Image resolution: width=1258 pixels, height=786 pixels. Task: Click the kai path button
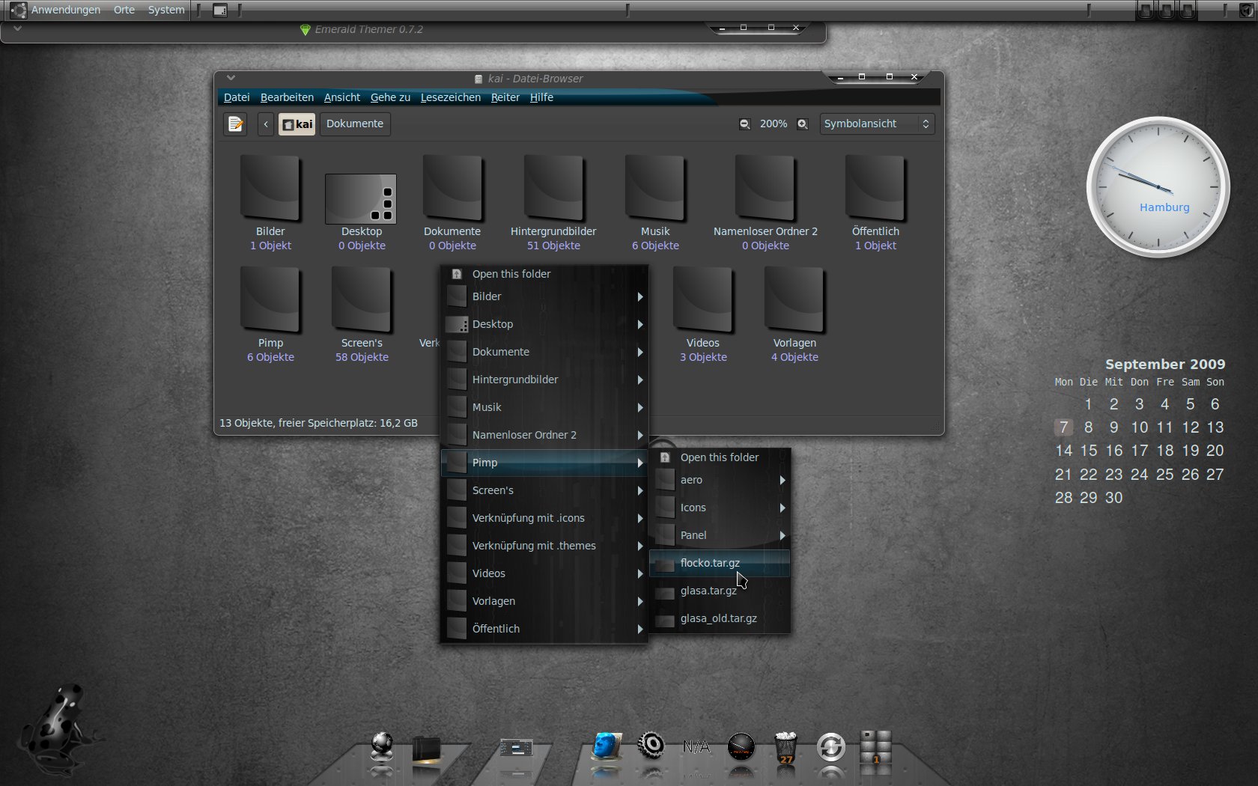[x=297, y=124]
